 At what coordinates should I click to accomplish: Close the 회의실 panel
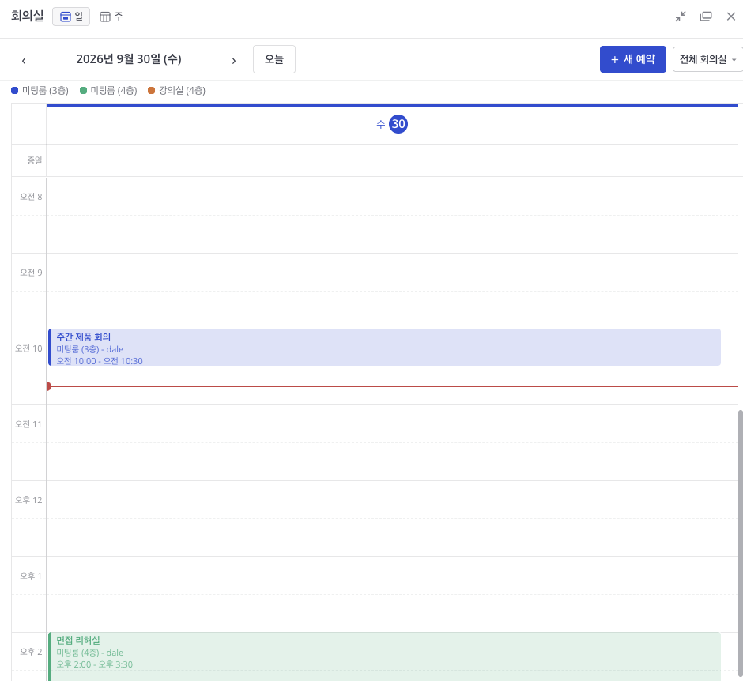coord(730,17)
